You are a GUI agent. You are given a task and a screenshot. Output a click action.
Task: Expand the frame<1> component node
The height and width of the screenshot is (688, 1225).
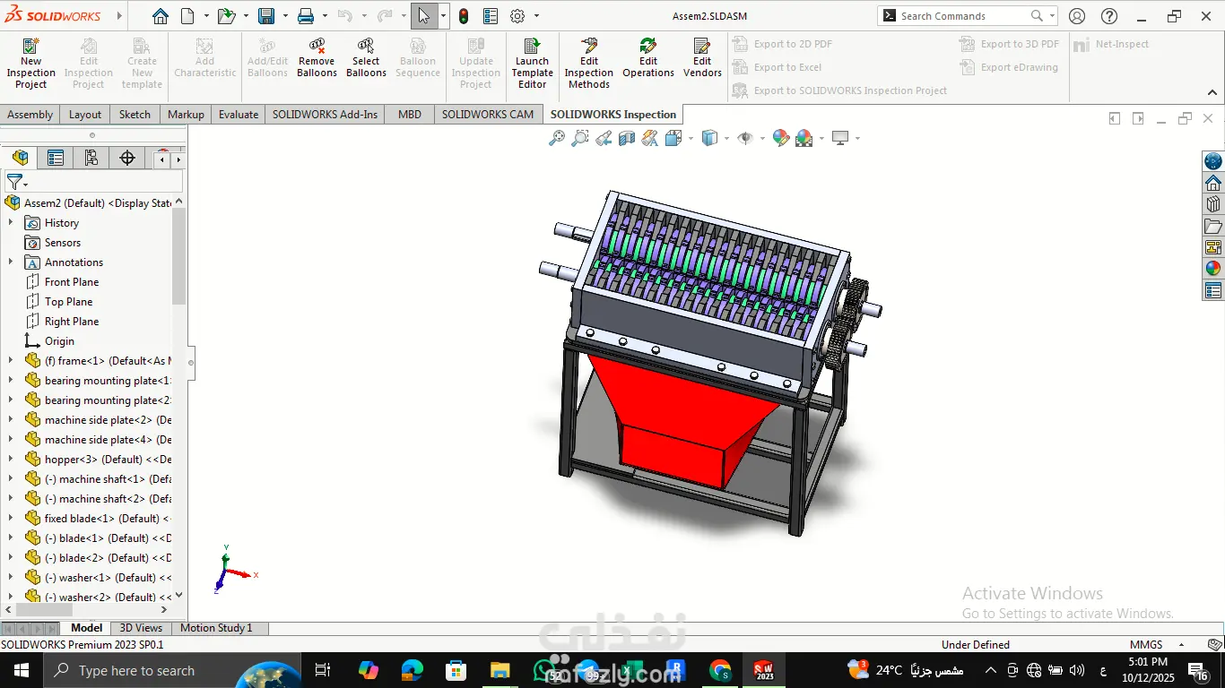click(11, 361)
